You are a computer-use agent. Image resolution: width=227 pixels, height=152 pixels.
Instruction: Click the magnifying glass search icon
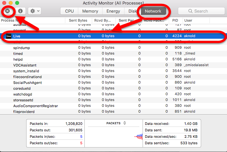[190, 11]
